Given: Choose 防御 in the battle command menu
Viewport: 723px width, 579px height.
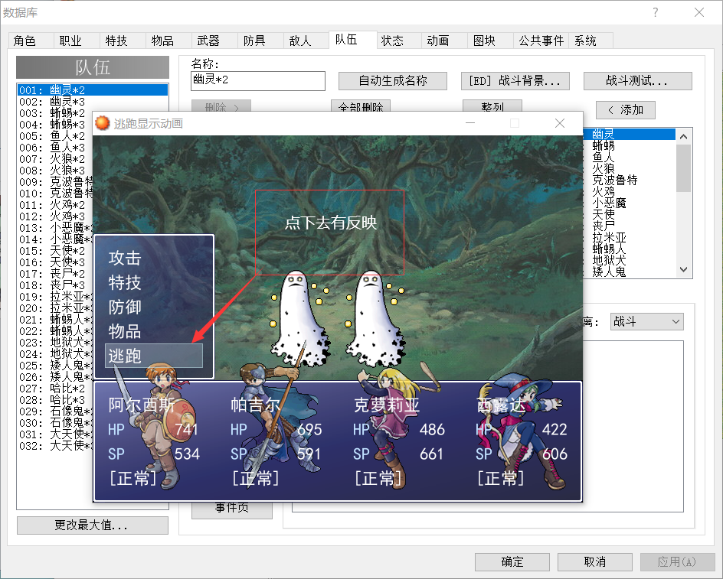Looking at the screenshot, I should tap(125, 307).
